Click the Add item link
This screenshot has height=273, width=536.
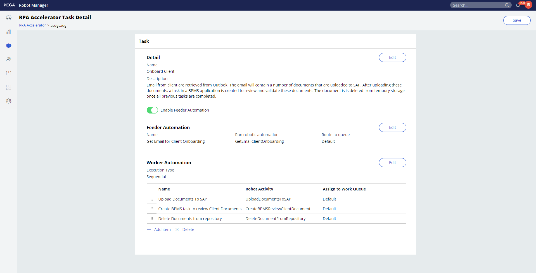[162, 229]
